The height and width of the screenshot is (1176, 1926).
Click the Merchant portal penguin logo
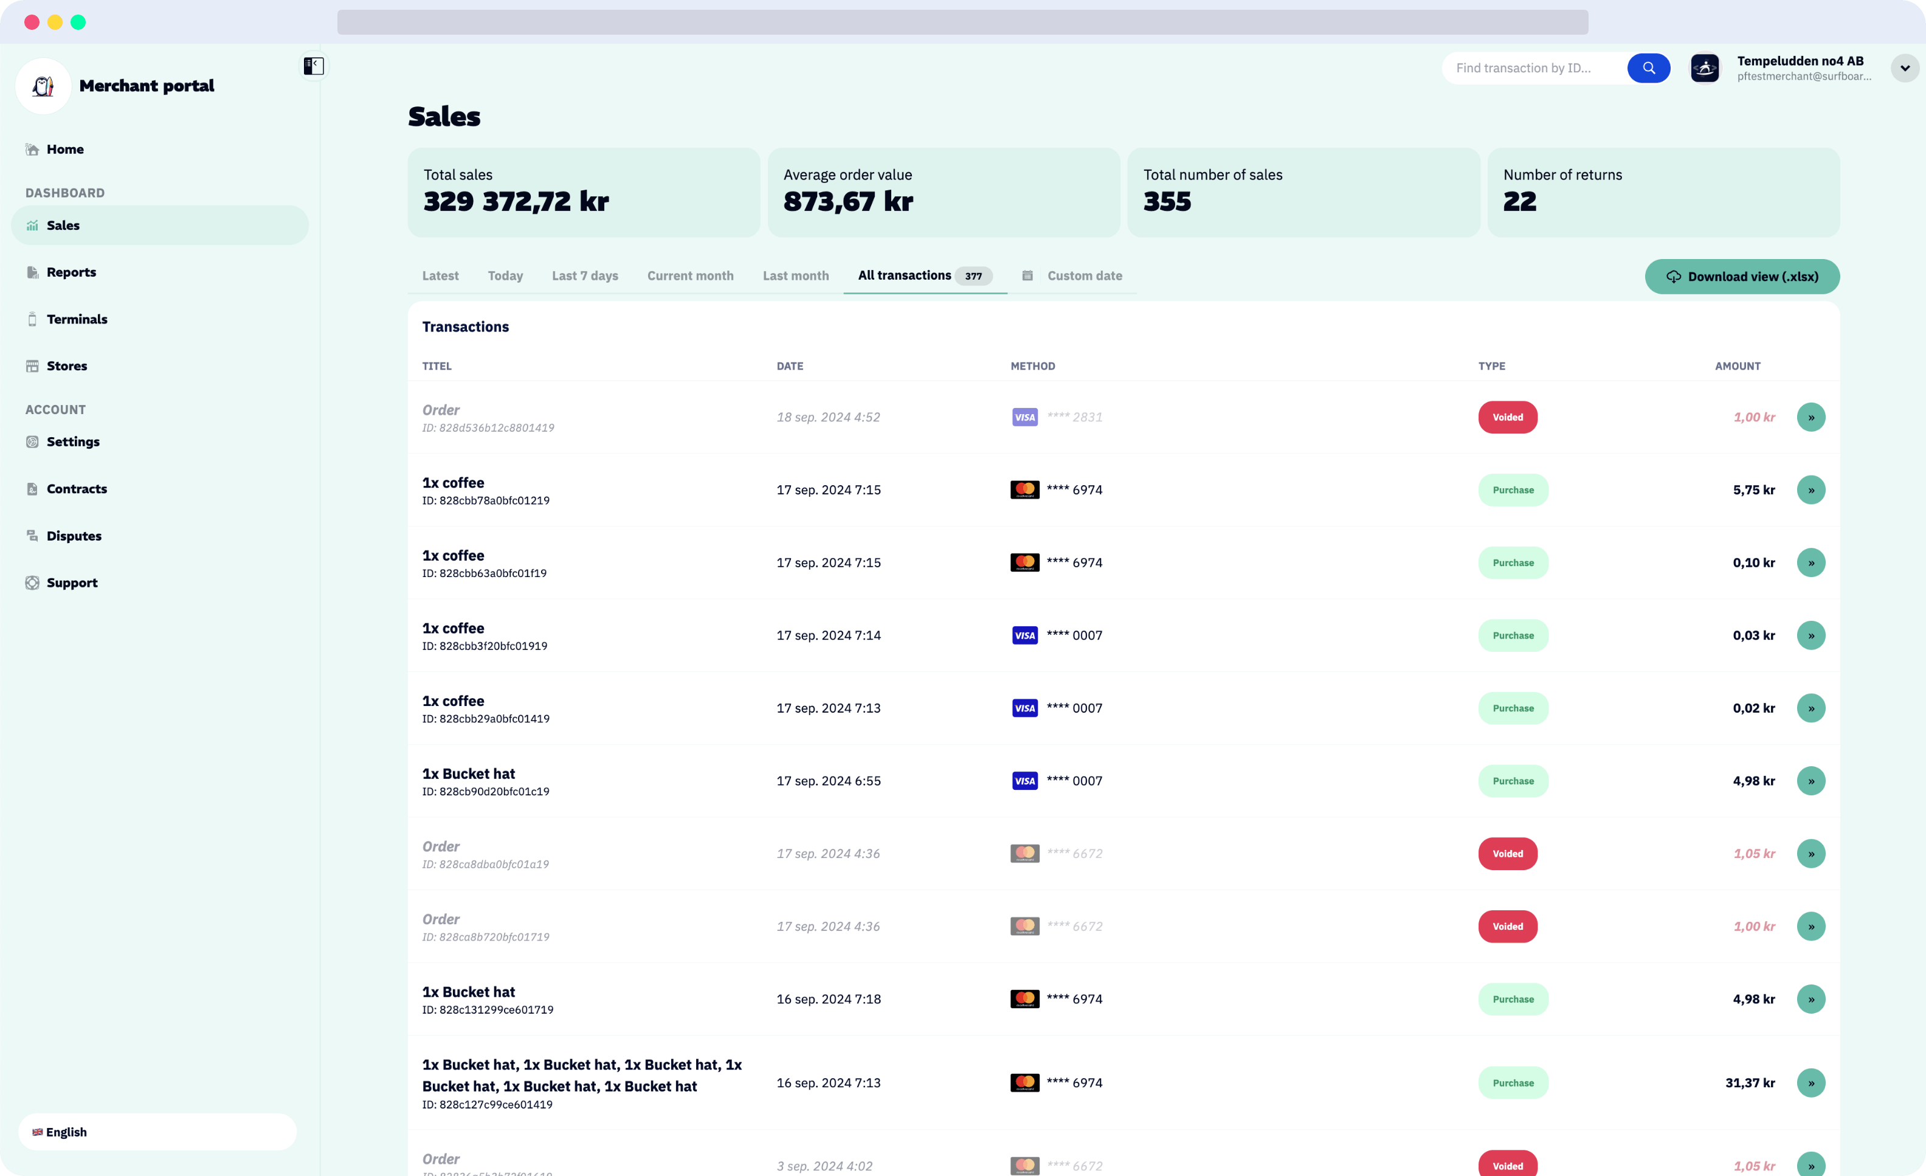(44, 86)
